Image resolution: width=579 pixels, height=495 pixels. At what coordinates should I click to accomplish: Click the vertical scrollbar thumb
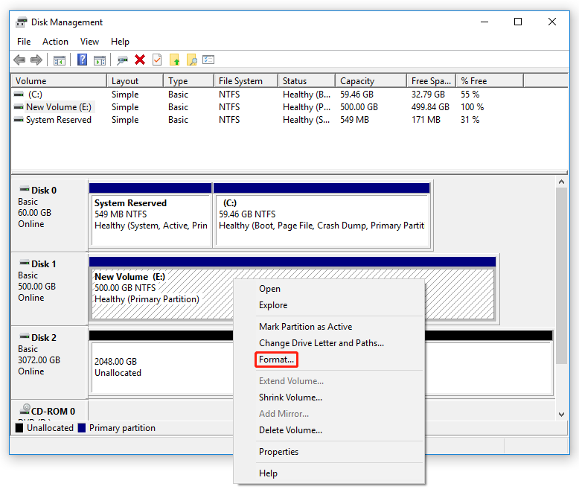561,275
